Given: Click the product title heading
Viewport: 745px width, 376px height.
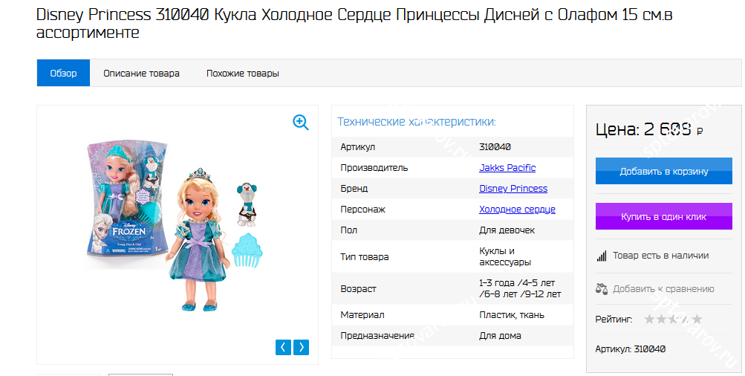Looking at the screenshot, I should click(x=354, y=23).
